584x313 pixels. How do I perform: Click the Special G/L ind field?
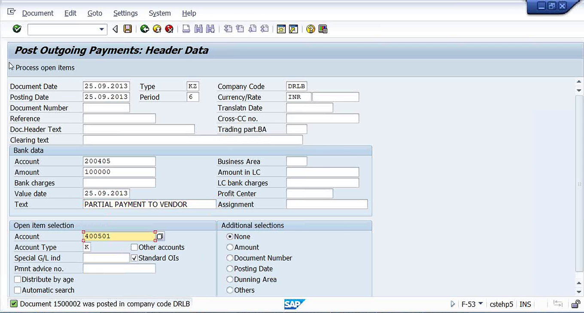[x=106, y=258]
